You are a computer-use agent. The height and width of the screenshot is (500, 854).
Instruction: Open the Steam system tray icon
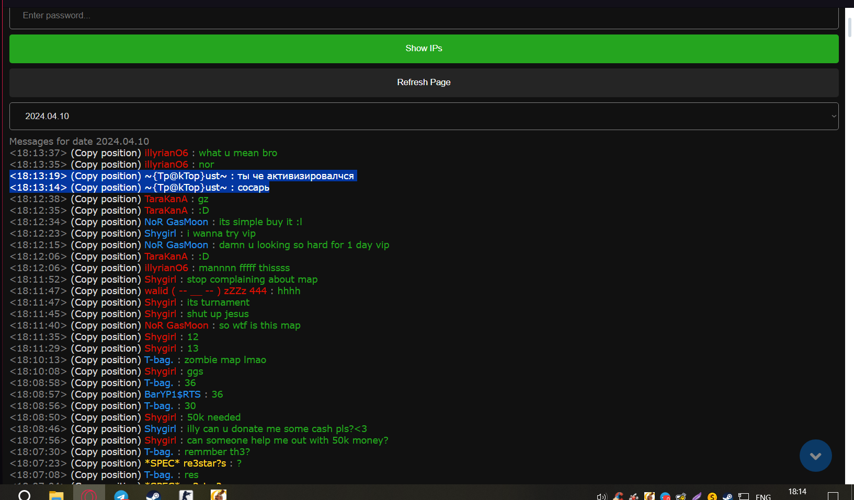(x=727, y=497)
